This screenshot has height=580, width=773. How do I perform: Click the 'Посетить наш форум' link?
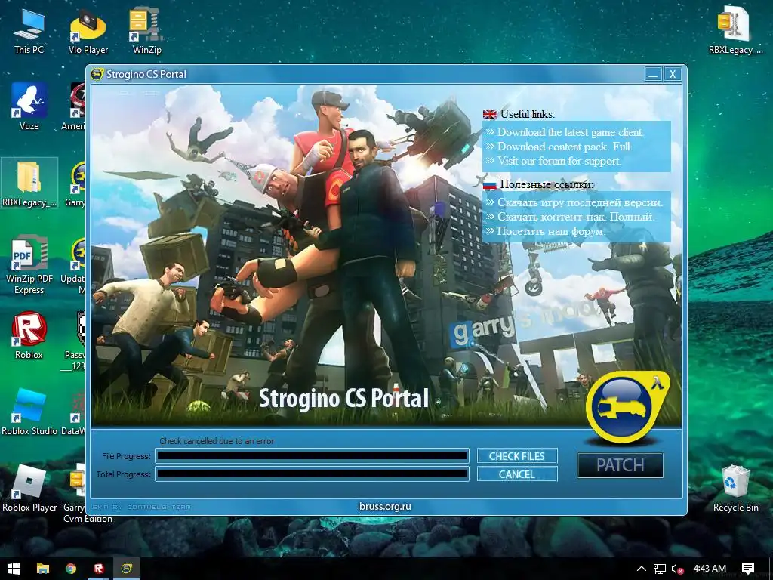tap(551, 231)
